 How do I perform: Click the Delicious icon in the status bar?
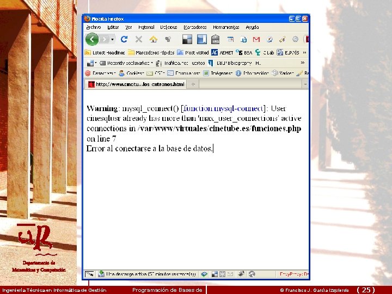215,274
